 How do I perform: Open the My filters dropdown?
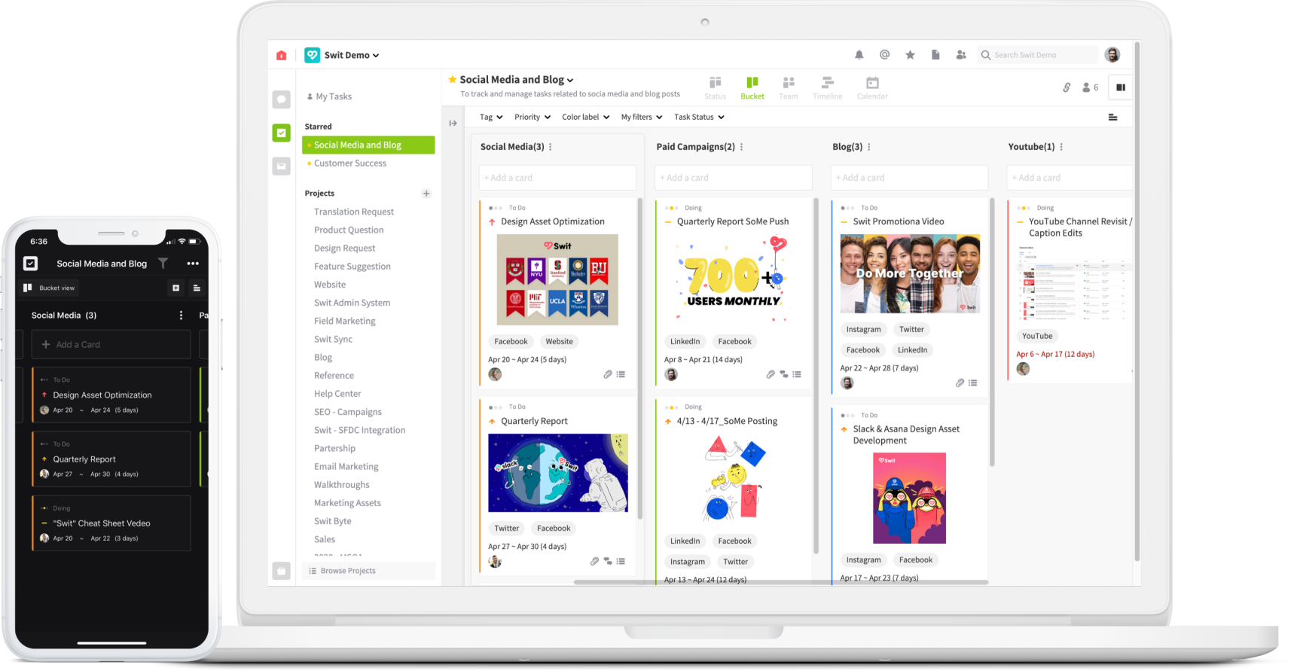[x=642, y=117]
